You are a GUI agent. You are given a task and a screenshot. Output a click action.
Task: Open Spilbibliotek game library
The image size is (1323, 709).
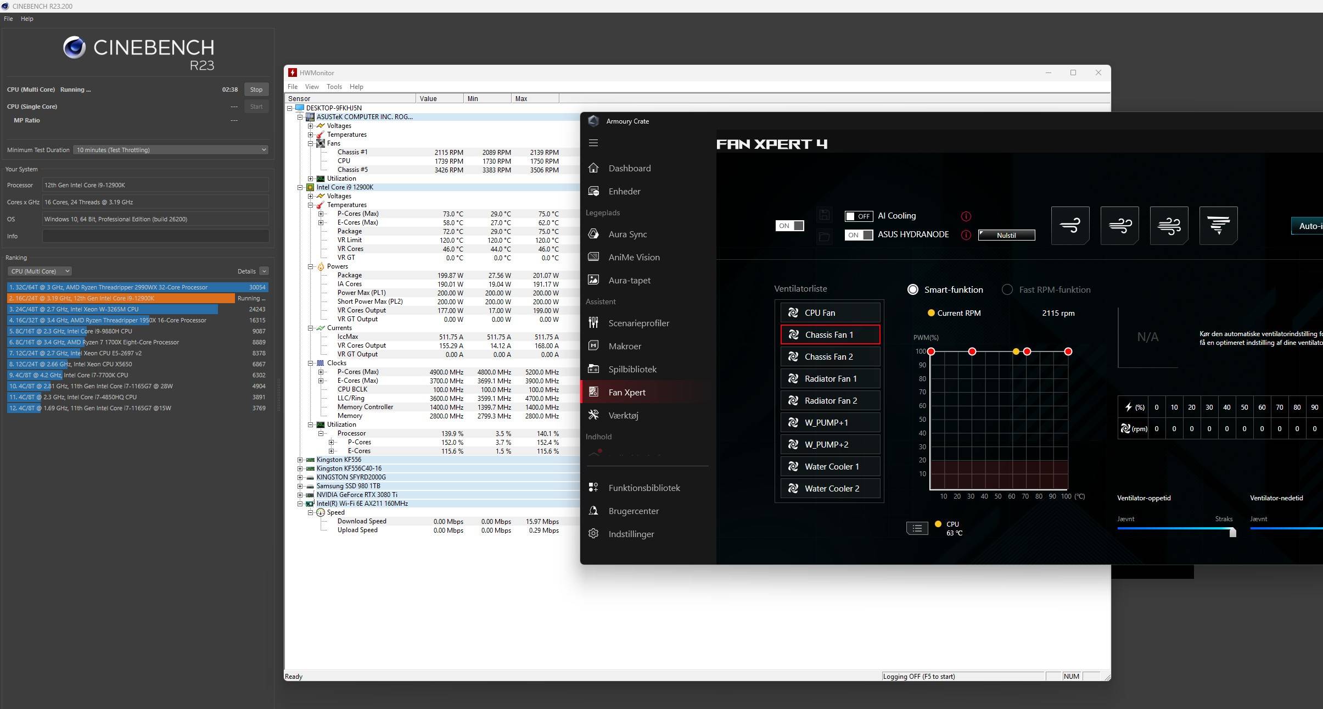[x=632, y=369]
